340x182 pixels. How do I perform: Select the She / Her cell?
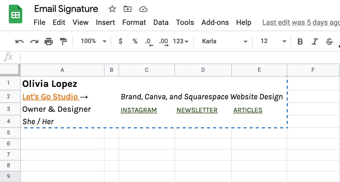[62, 121]
